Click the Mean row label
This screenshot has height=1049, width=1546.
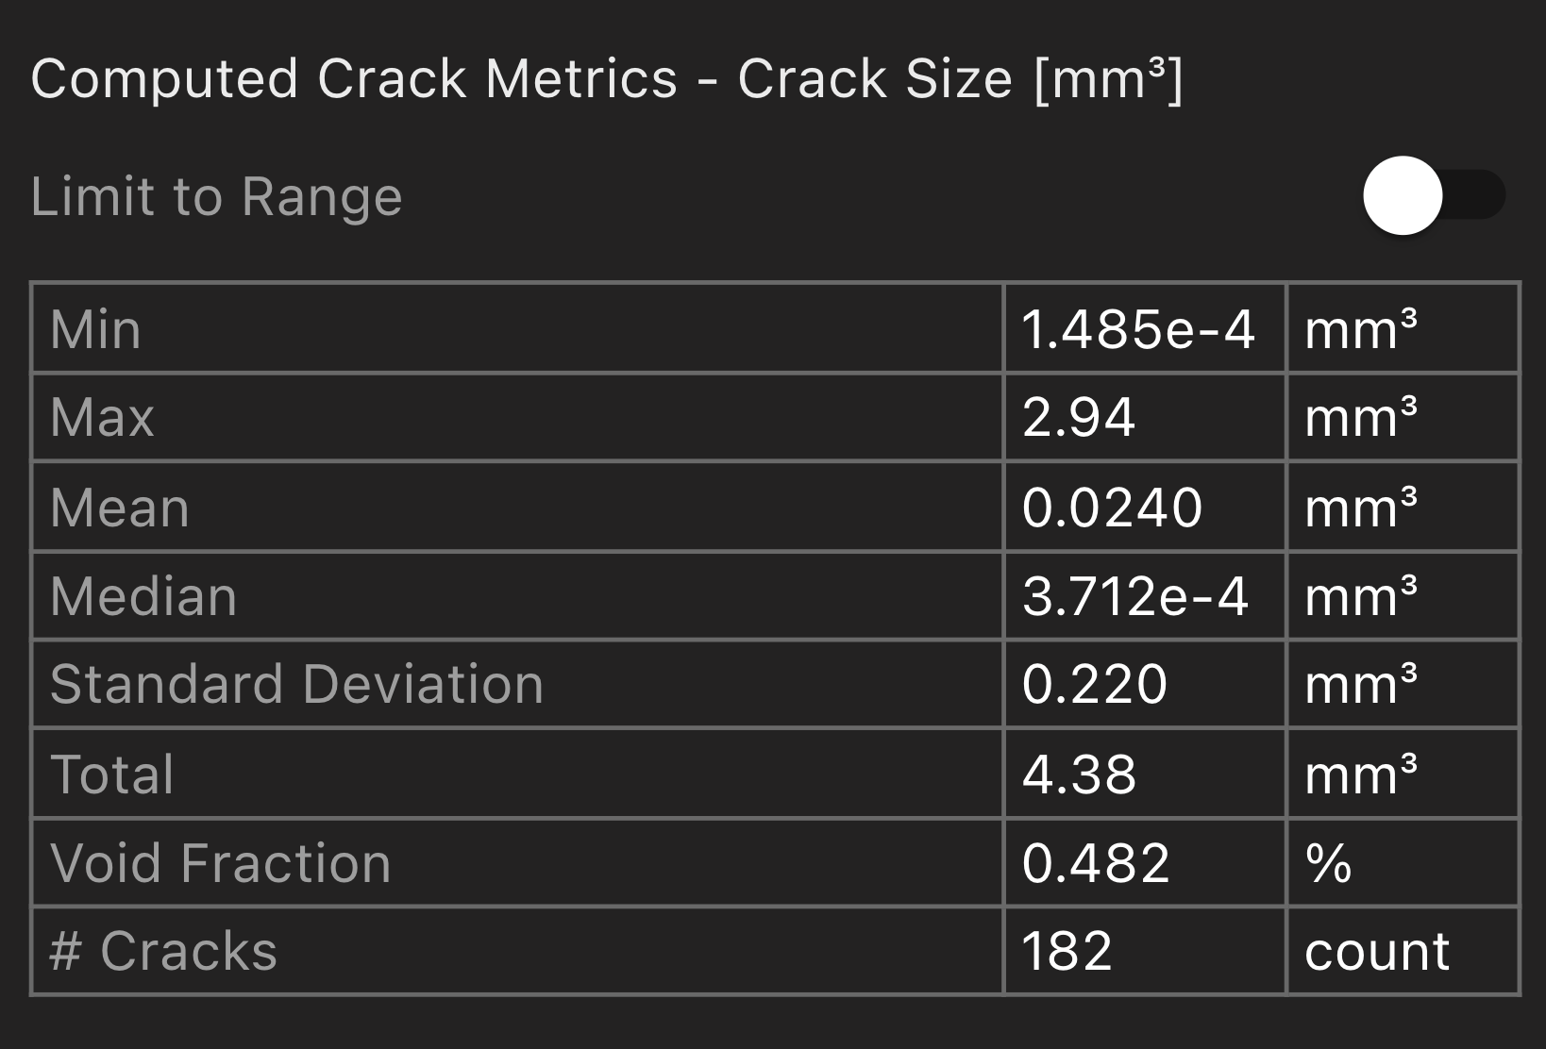pos(118,507)
